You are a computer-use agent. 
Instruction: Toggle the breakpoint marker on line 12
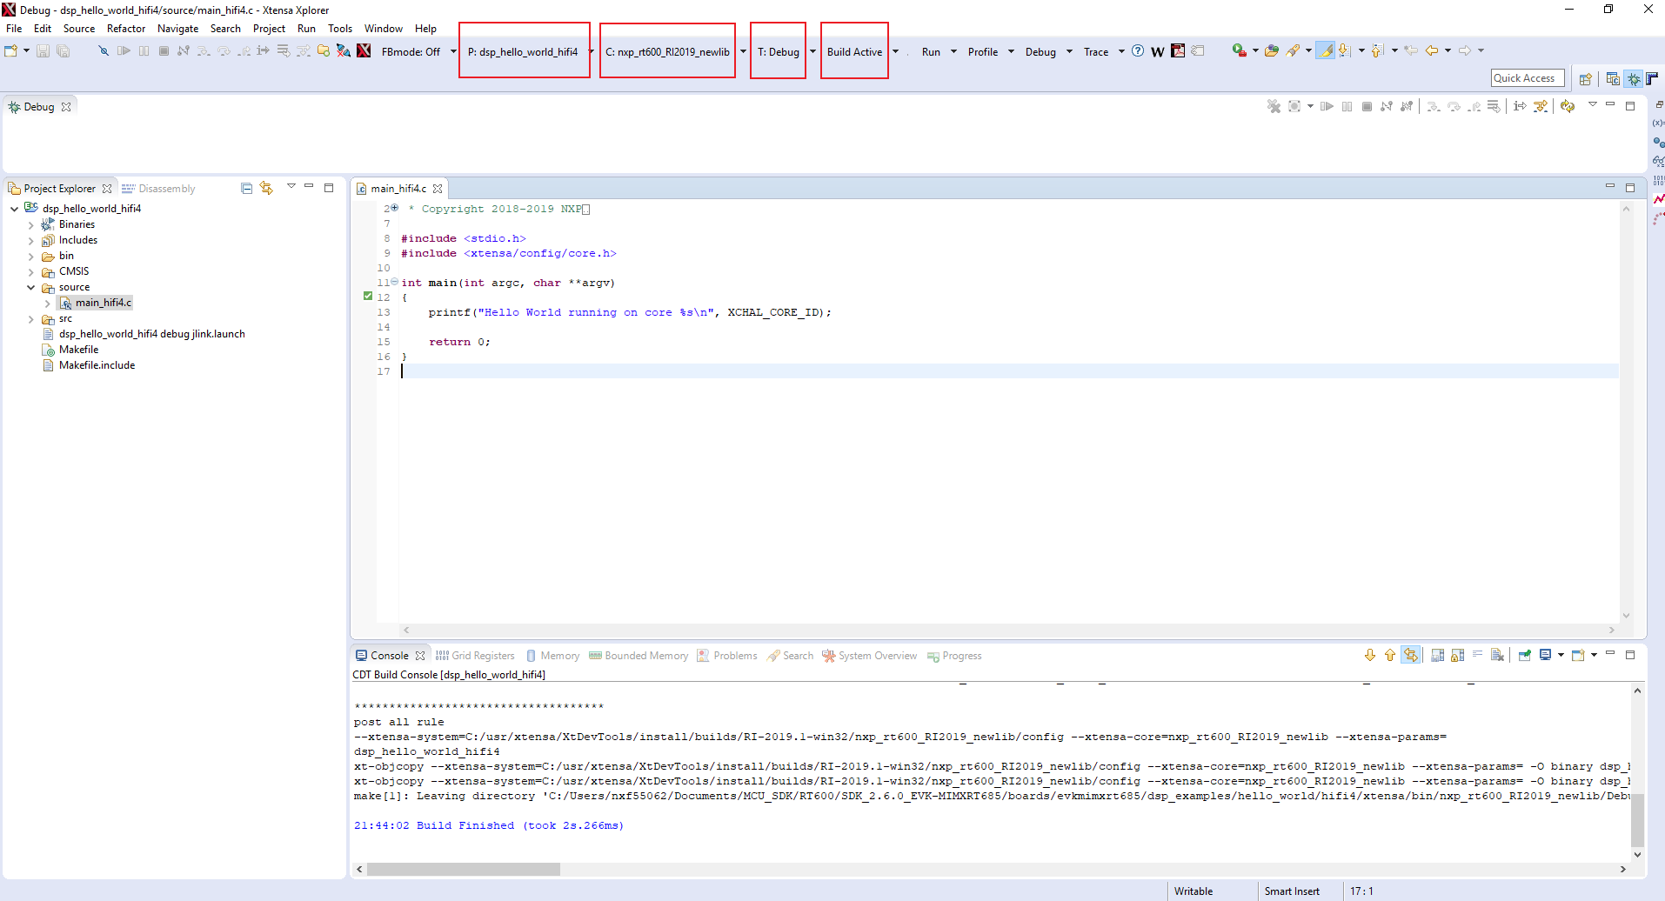(368, 297)
